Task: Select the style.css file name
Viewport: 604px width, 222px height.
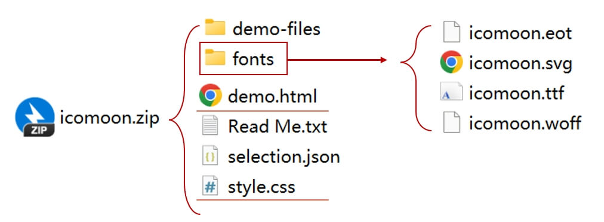Action: coord(261,187)
